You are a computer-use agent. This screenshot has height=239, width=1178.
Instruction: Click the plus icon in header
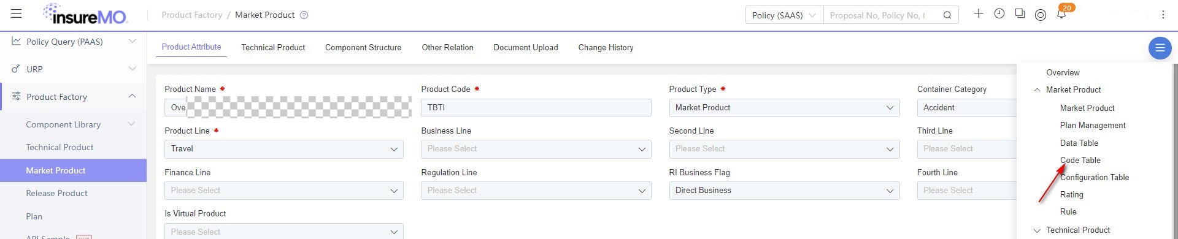tap(979, 13)
